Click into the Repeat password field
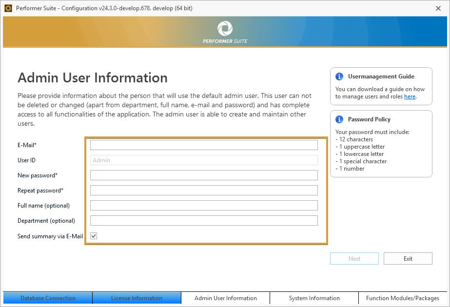Screen dimensions: 450x307 (204, 191)
